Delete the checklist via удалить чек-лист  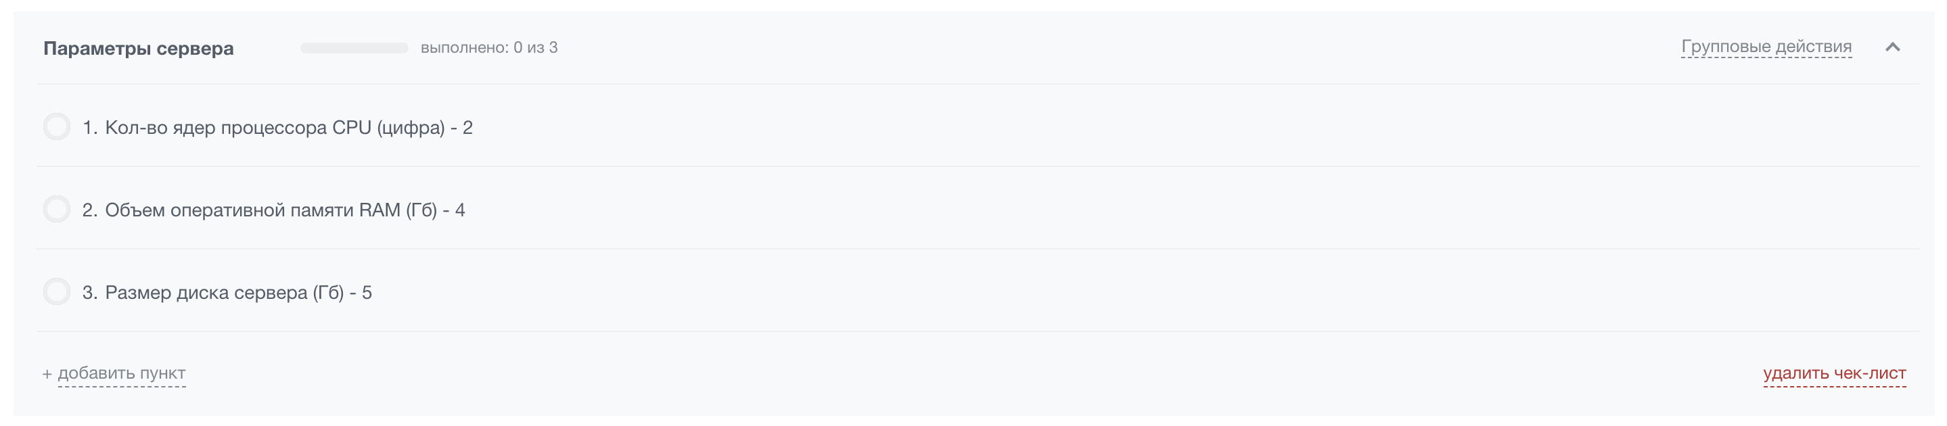click(1833, 373)
